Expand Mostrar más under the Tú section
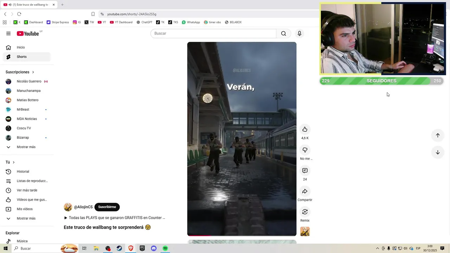This screenshot has width=450, height=253. (27, 219)
